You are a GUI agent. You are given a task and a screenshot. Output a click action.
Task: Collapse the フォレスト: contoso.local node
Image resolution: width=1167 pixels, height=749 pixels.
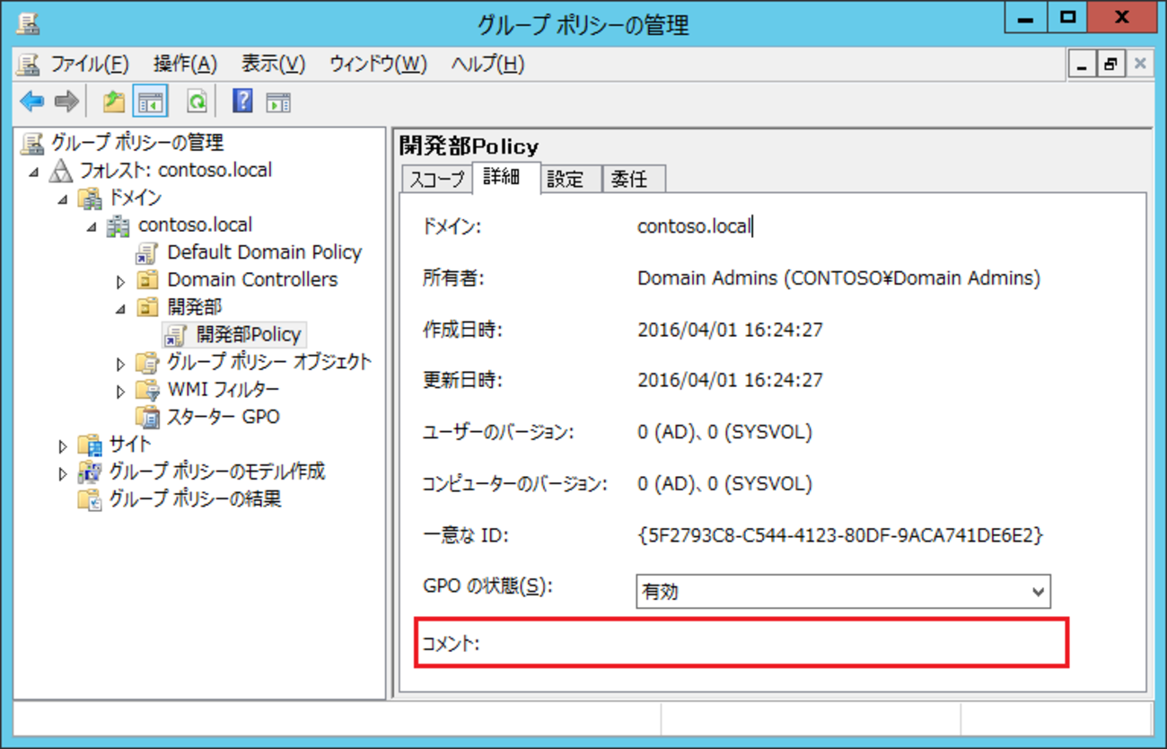click(x=34, y=172)
